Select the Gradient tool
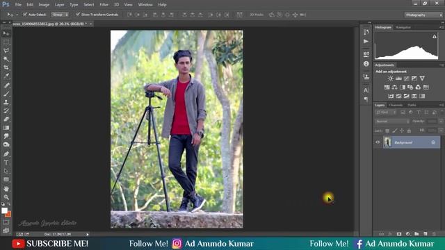Screen dimensions: 445x250 click(x=6, y=128)
